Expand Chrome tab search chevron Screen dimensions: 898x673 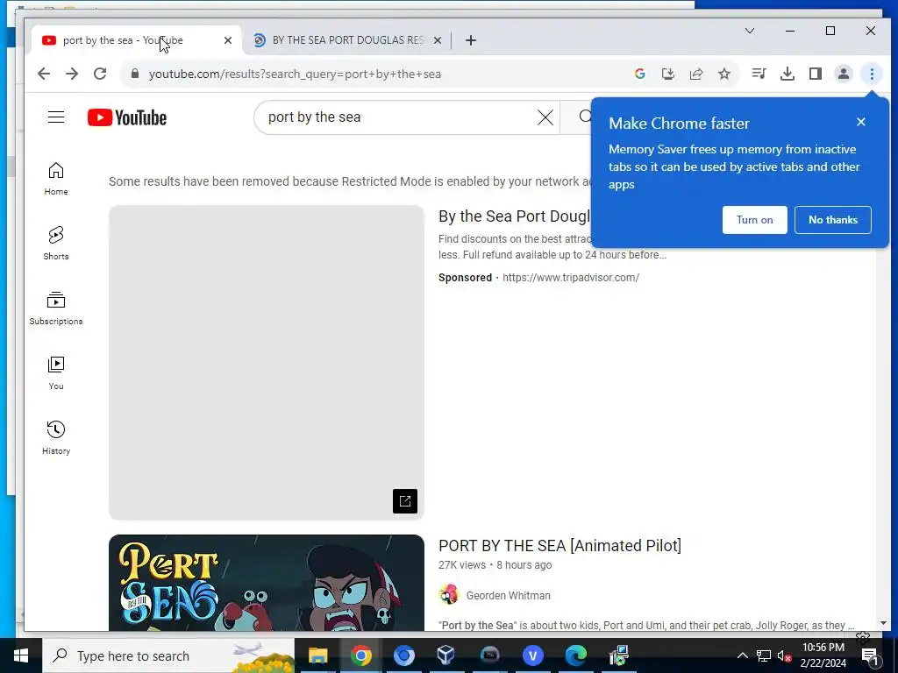pyautogui.click(x=750, y=31)
